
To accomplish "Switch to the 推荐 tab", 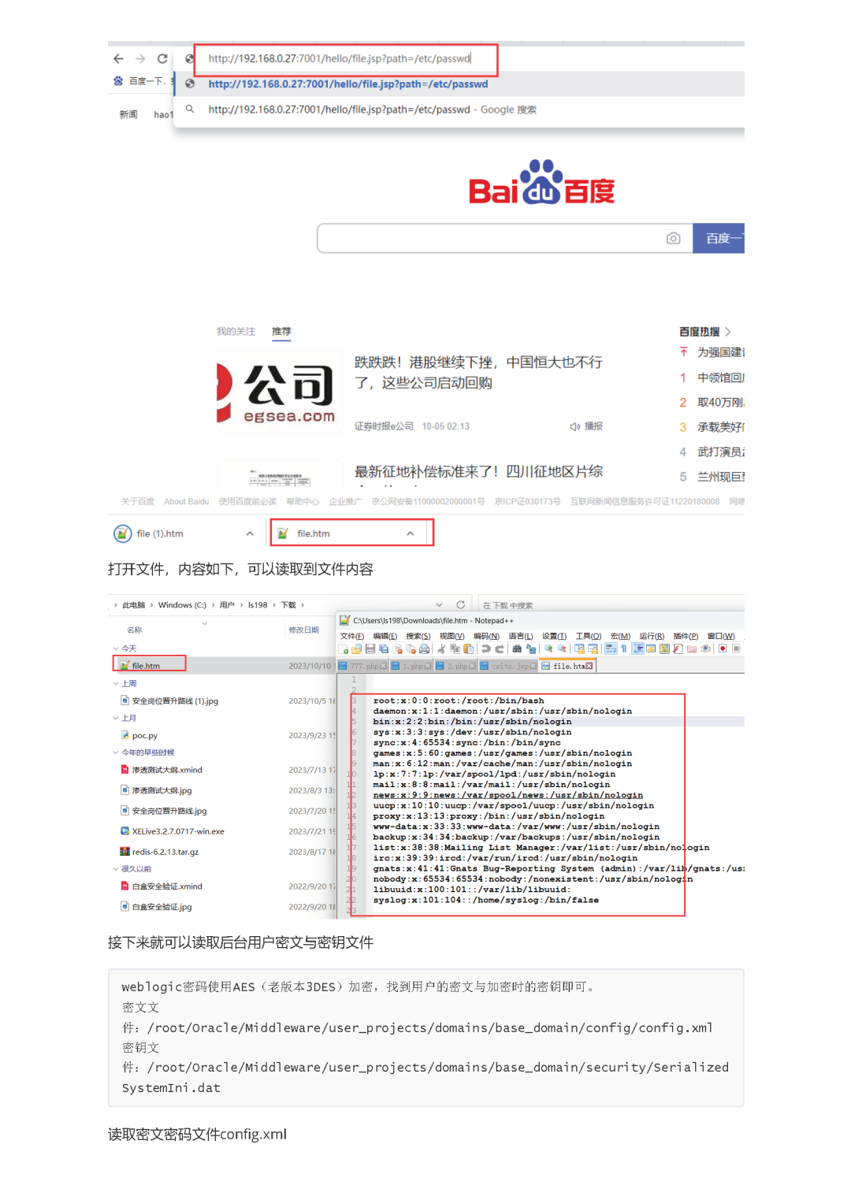I will 281,331.
